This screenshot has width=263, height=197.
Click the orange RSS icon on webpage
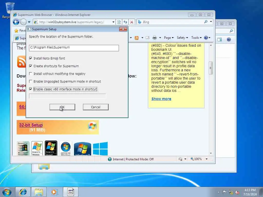click(x=22, y=62)
